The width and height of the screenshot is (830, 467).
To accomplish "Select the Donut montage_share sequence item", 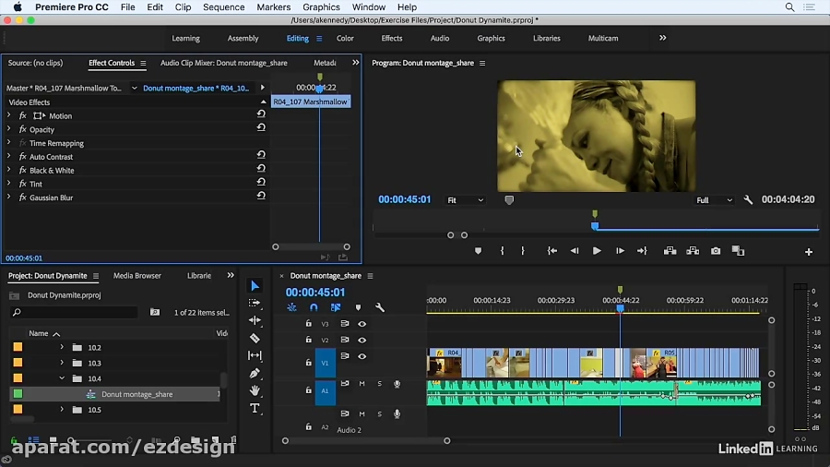I will pyautogui.click(x=136, y=394).
